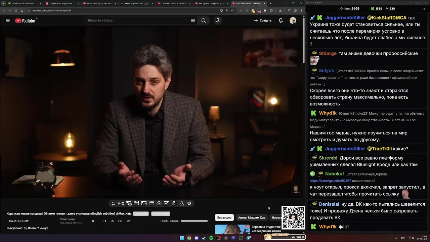Open OBS Studio from the taskbar
Viewport: 430px width, 242px height.
[x=219, y=238]
